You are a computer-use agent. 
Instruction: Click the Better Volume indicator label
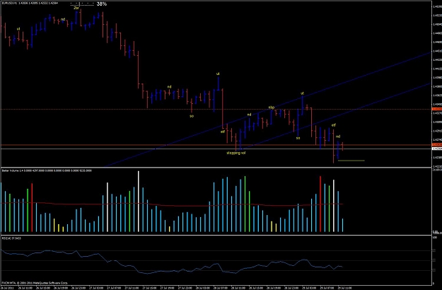click(x=47, y=170)
